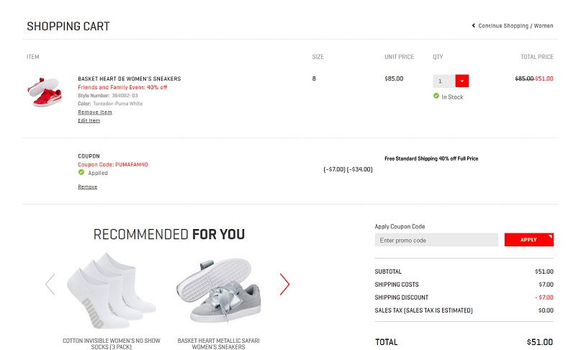Image resolution: width=576 pixels, height=350 pixels.
Task: Click the Friends and Family Event promo text
Action: click(x=122, y=87)
